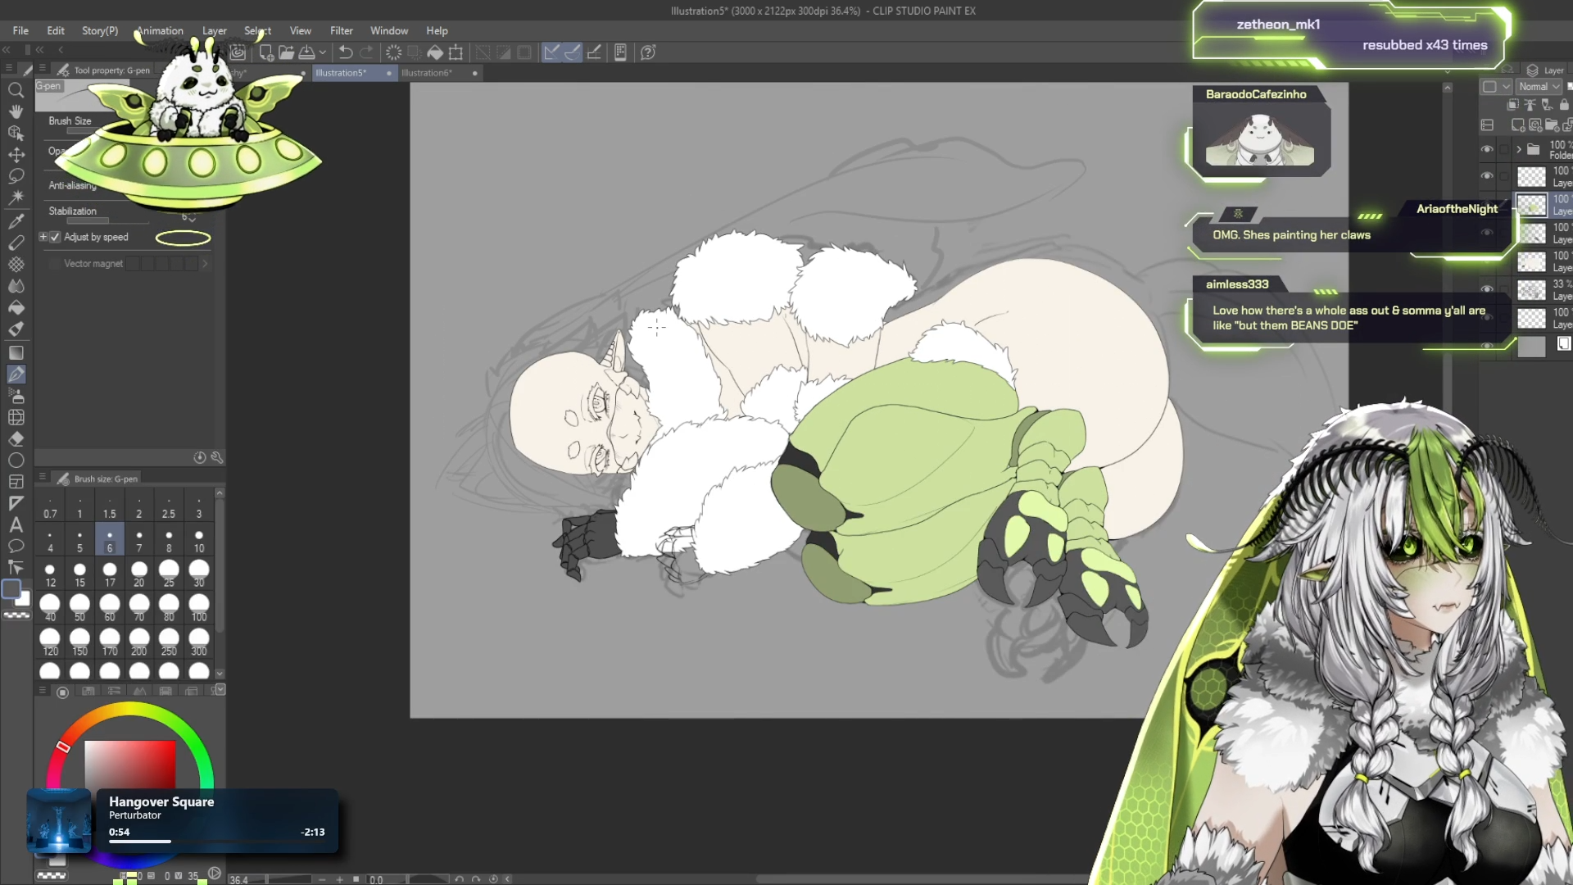Click the Open file folder icon
Viewport: 1573px width, 885px height.
[x=286, y=52]
